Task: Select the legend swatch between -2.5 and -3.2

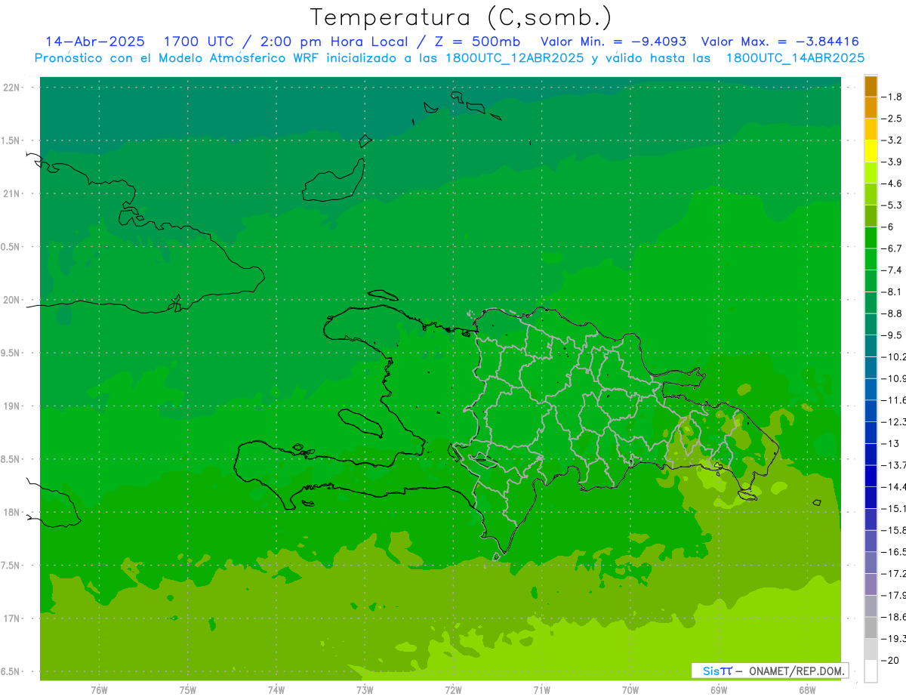Action: (x=871, y=129)
